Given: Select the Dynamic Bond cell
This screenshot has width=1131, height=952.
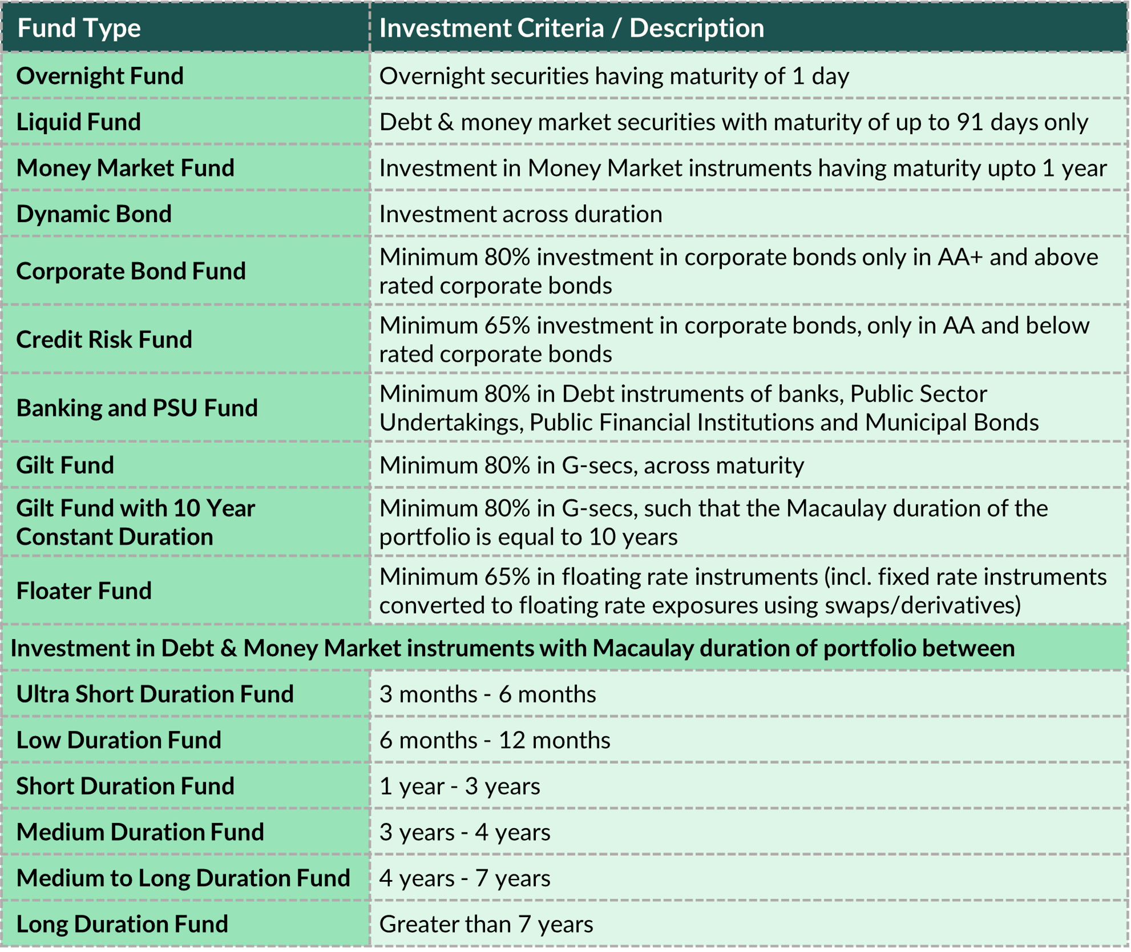Looking at the screenshot, I should tap(94, 214).
